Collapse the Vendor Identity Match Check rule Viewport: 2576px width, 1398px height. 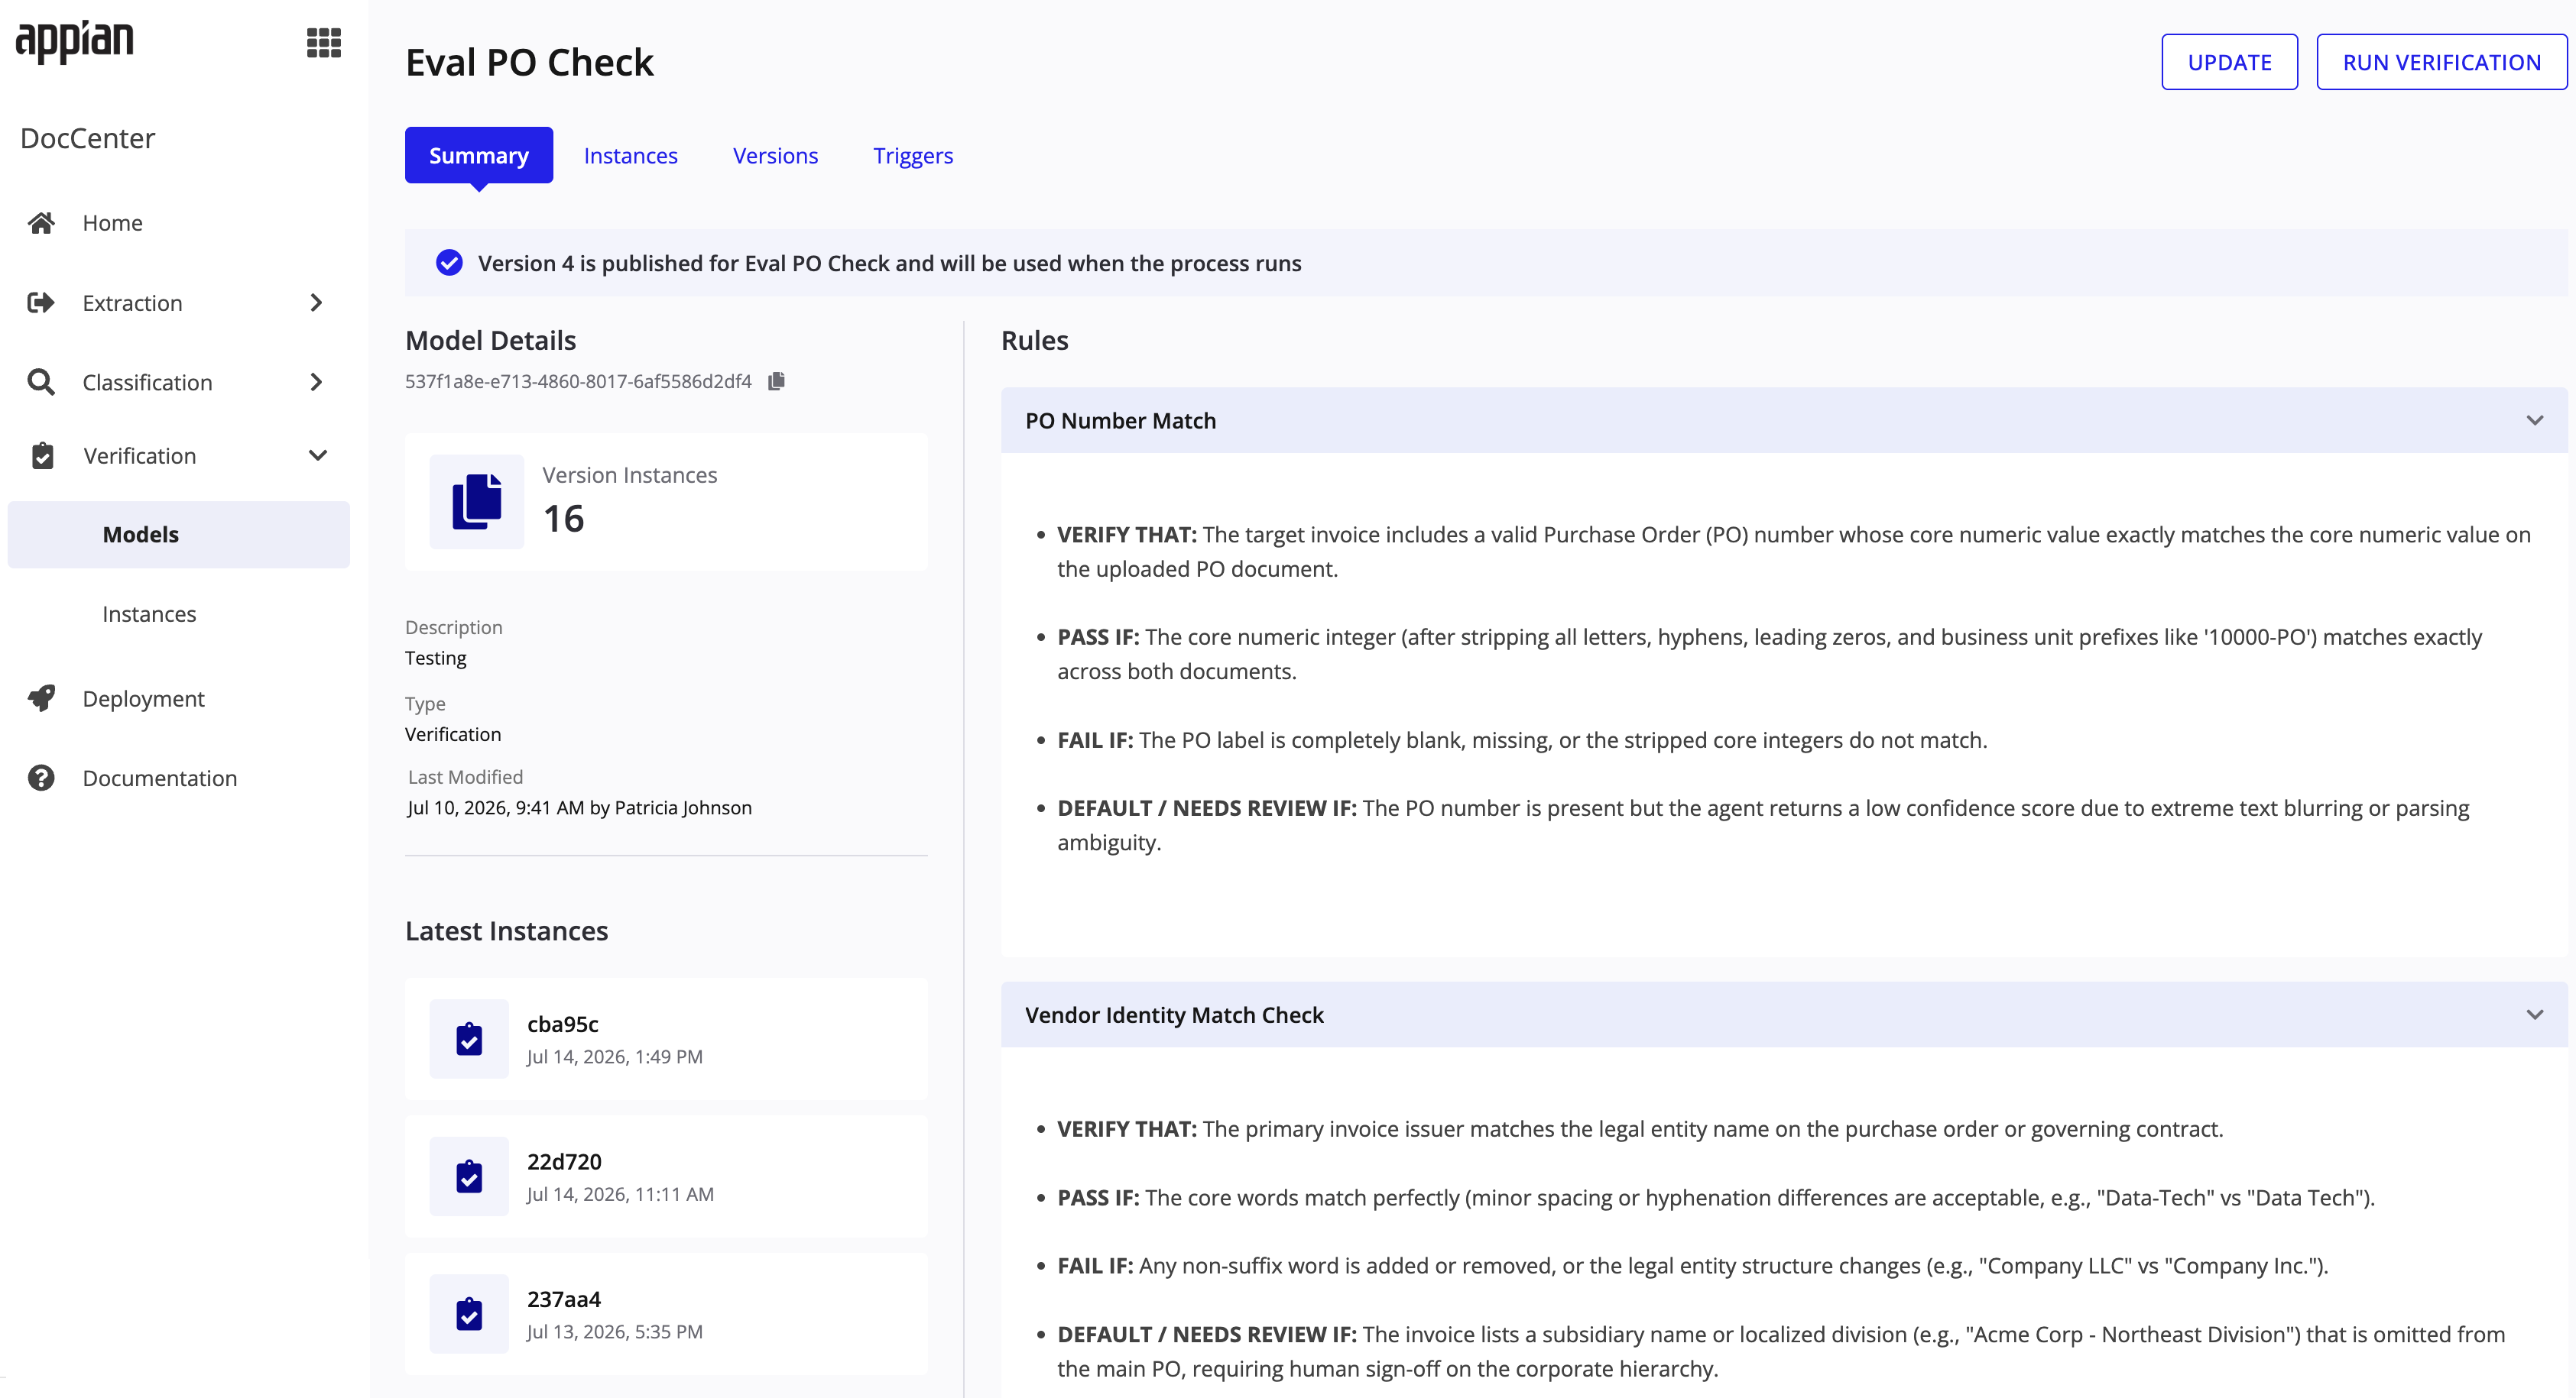(x=2534, y=1015)
